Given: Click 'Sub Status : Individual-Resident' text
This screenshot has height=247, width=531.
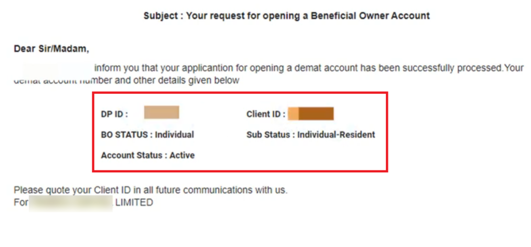Looking at the screenshot, I should click(311, 135).
